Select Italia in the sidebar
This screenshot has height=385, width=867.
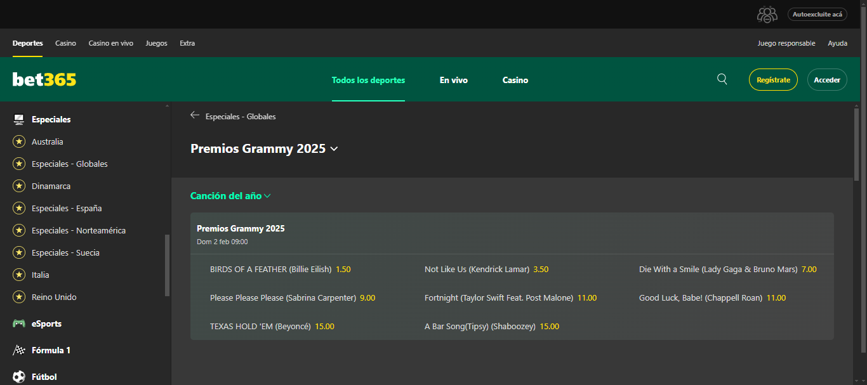(41, 275)
